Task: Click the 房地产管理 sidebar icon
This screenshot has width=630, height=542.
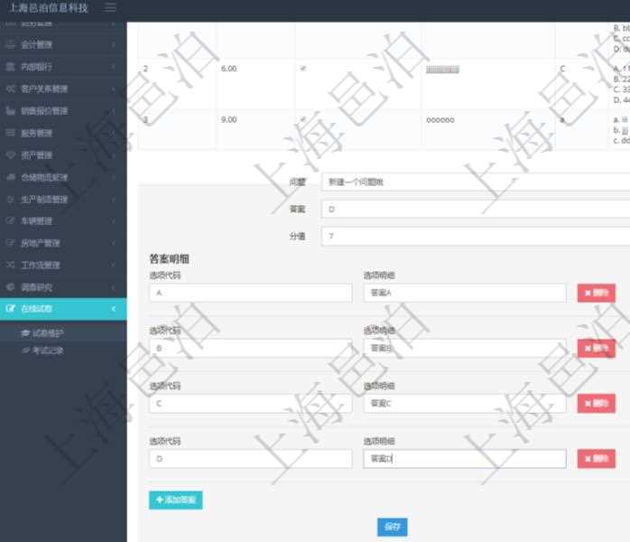Action: point(11,243)
